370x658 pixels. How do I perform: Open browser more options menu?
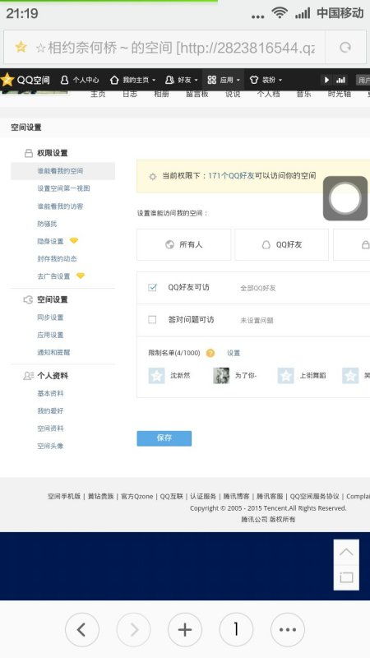287,629
